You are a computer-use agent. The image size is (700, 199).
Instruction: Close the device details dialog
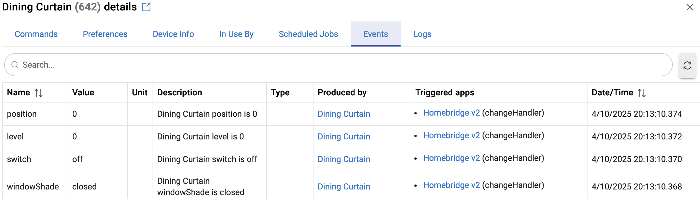[x=690, y=7]
